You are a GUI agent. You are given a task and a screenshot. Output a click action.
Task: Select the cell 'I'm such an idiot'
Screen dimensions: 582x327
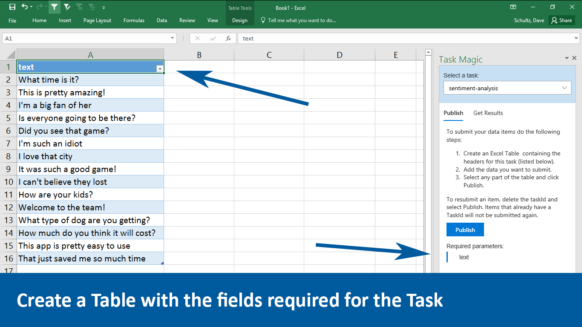click(x=90, y=143)
